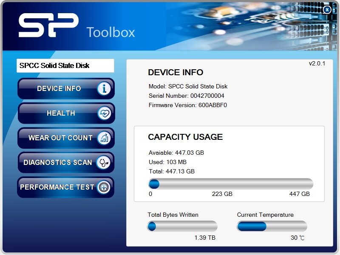Image resolution: width=340 pixels, height=255 pixels.
Task: Click the 30°C temperature reading
Action: click(x=297, y=238)
